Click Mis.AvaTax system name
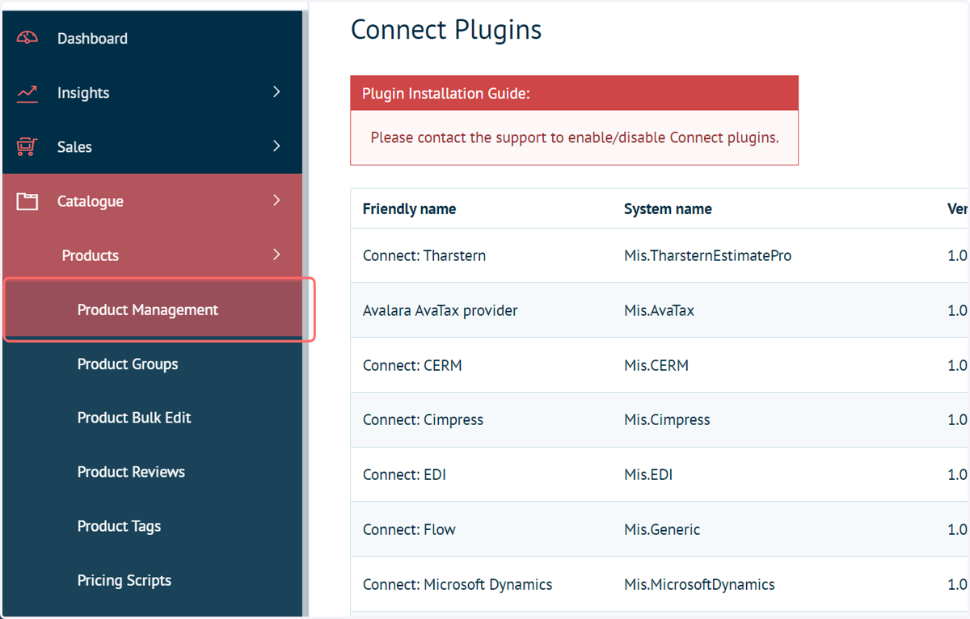This screenshot has height=619, width=970. (659, 310)
